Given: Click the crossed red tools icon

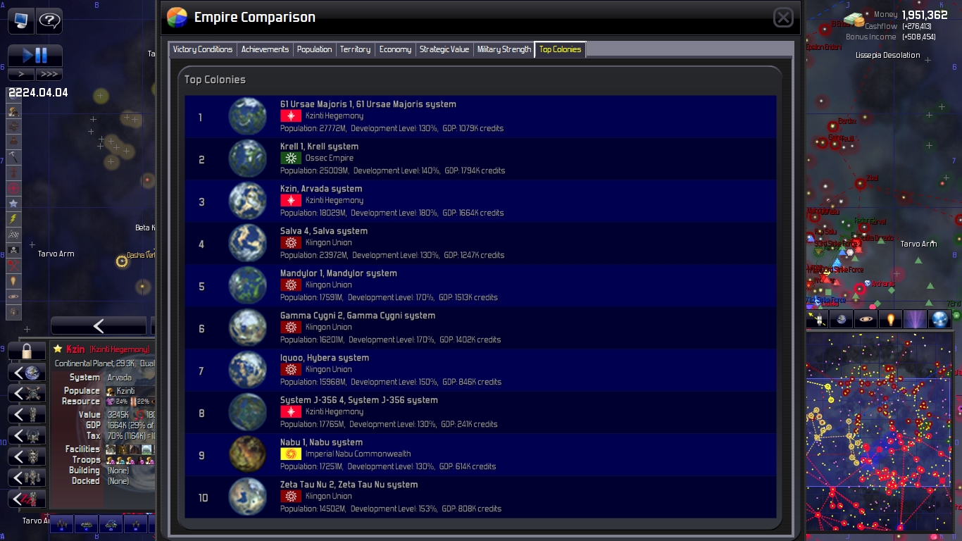Looking at the screenshot, I should [13, 266].
